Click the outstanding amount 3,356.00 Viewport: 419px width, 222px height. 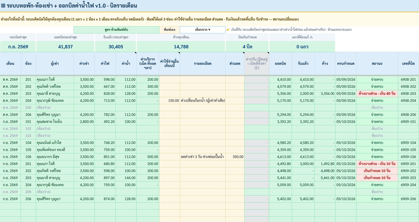(x=325, y=94)
